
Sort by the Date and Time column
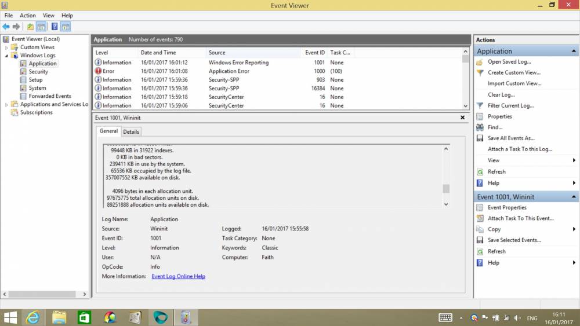171,53
